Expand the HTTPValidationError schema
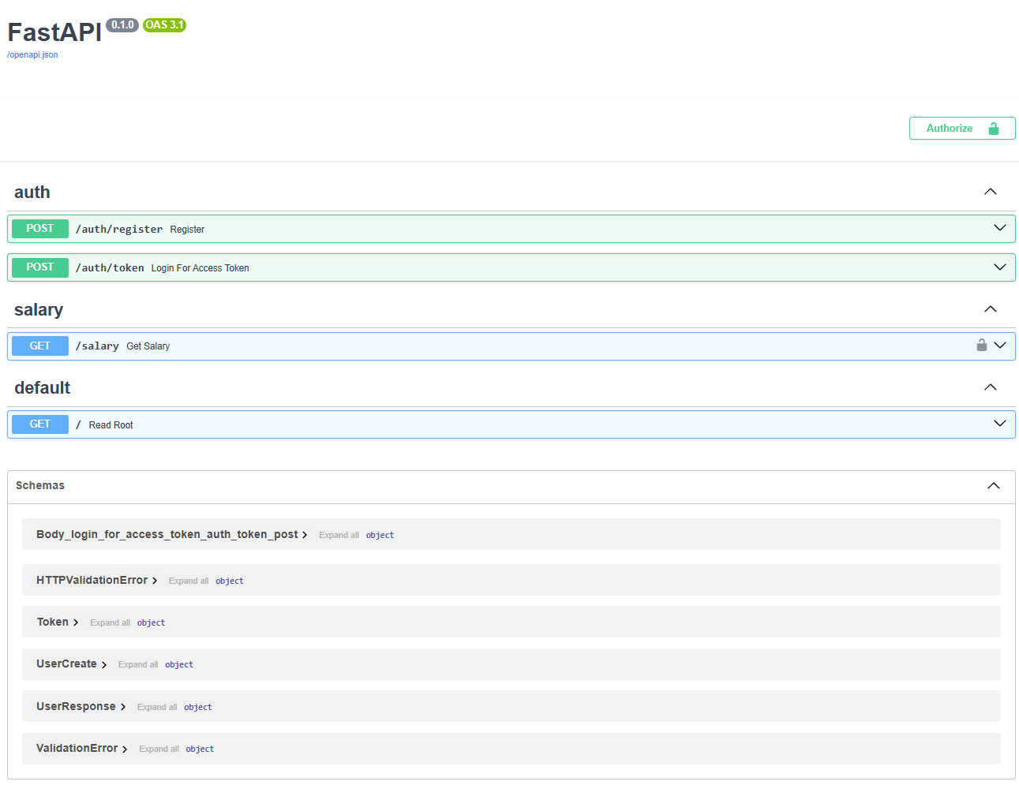1019x785 pixels. pyautogui.click(x=97, y=581)
